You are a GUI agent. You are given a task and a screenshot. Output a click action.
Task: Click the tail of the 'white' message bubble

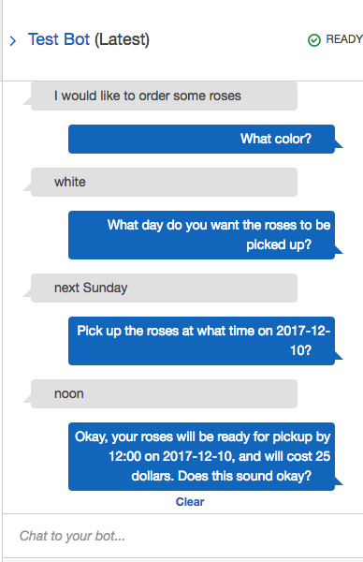tap(27, 186)
